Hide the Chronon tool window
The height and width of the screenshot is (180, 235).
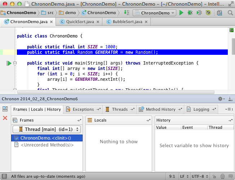[x=230, y=99]
